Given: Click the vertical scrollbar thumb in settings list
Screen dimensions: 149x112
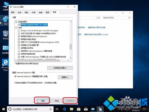Looking at the screenshot, I should click(x=71, y=47).
